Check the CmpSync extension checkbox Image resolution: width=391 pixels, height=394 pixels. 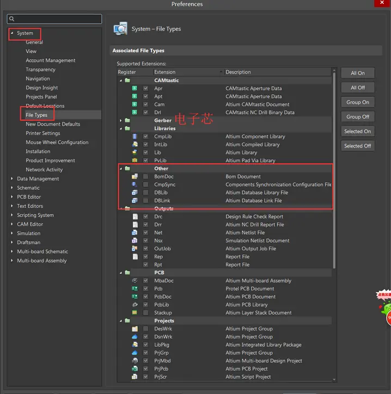(145, 184)
